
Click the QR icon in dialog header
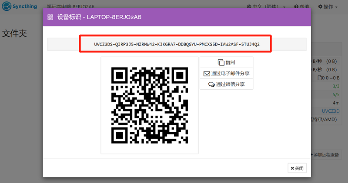click(x=50, y=17)
